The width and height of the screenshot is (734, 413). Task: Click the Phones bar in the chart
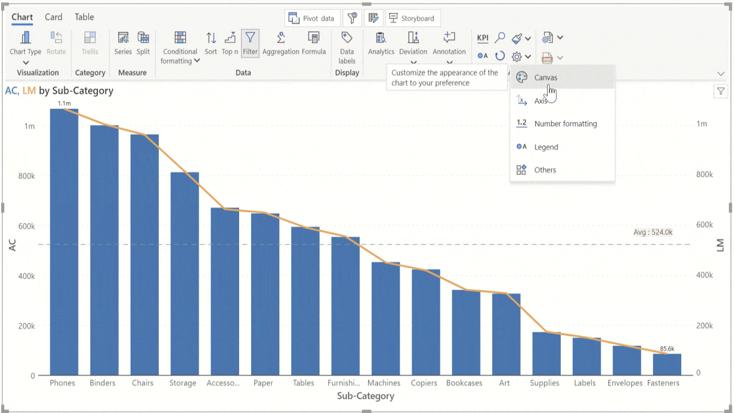point(64,241)
